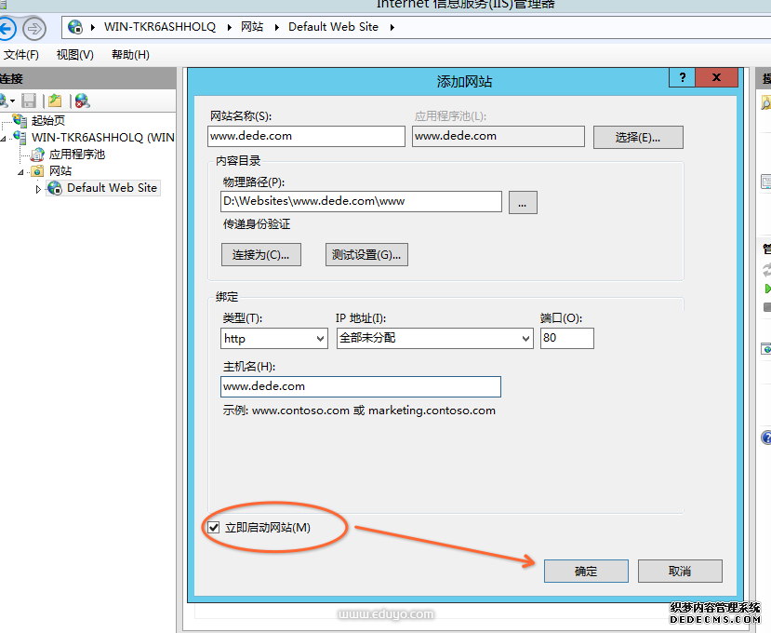Click the dialog's question mark help button
Viewport: 771px width, 633px height.
(683, 79)
